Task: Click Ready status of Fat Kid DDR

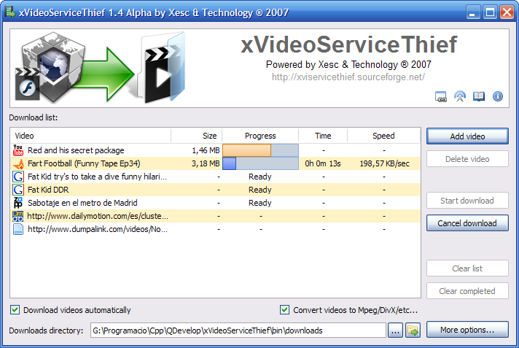Action: coord(260,190)
